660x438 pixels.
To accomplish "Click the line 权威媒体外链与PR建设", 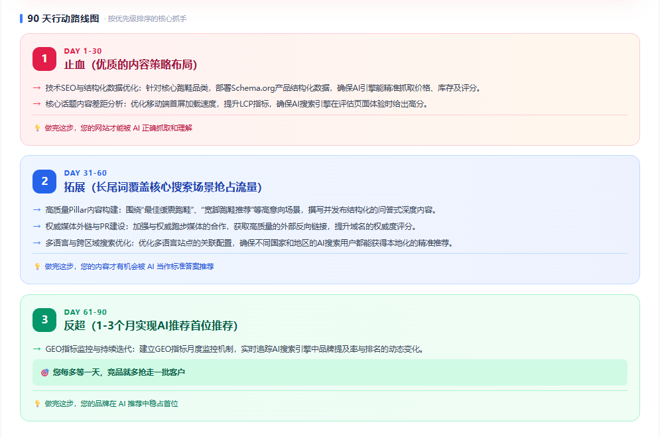I will click(x=232, y=227).
